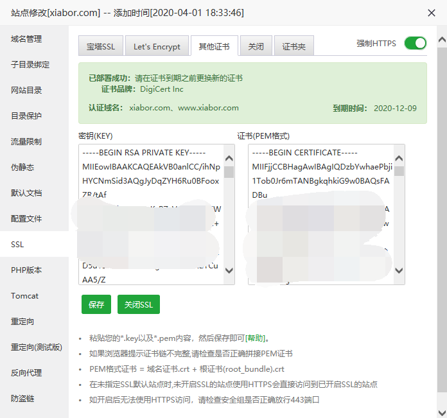Click the dialog's main scroll-up arrow

(442, 40)
